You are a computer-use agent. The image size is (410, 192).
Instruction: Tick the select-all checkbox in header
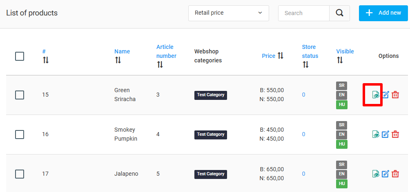pos(20,56)
